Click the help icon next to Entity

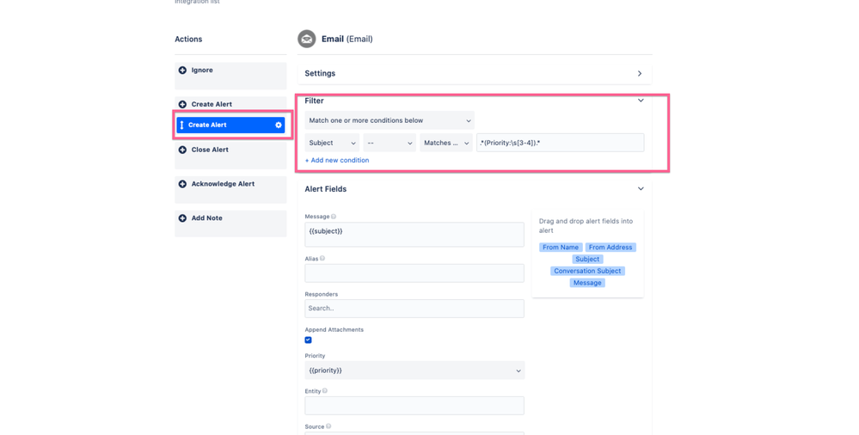(x=325, y=391)
